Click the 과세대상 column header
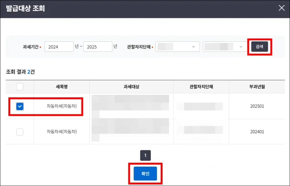 tap(131, 87)
